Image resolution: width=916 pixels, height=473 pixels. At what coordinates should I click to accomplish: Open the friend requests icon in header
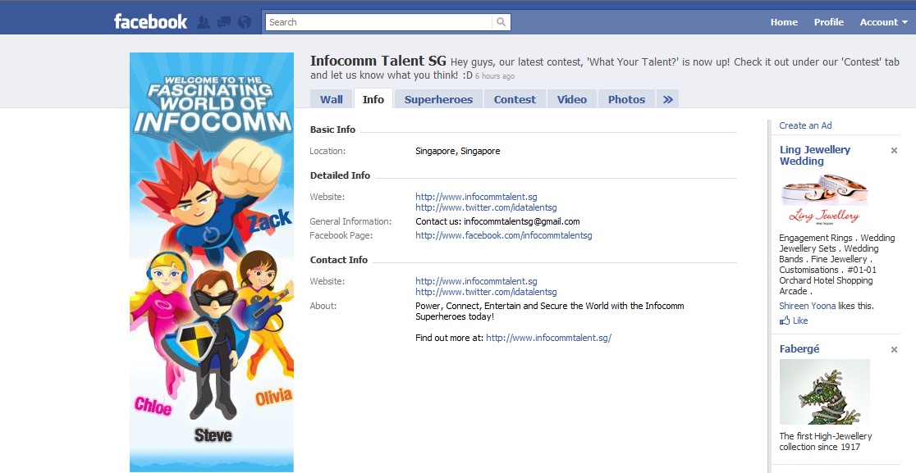pyautogui.click(x=204, y=22)
